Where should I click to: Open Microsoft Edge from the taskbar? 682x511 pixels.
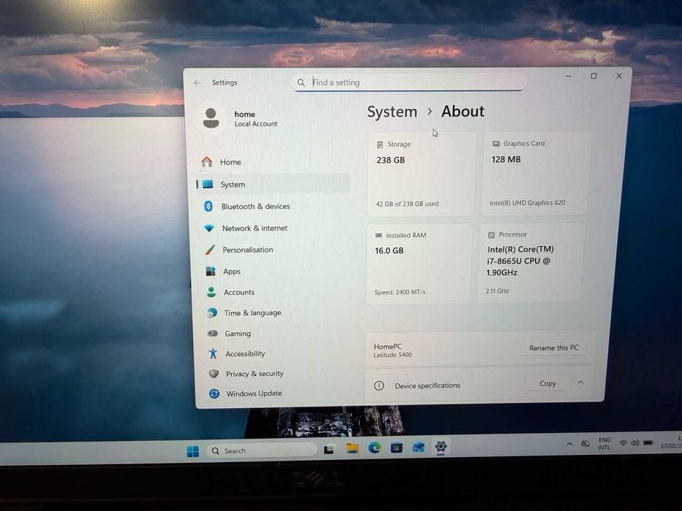374,447
